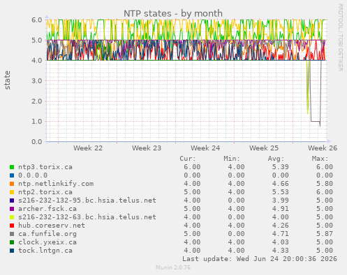
Task: Click the dark green clock.yxeix.ca swatch
Action: [12, 242]
